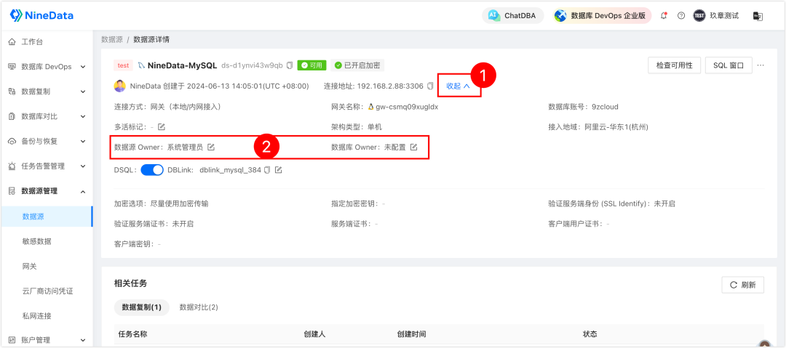Click the 创建时间 column header

411,334
